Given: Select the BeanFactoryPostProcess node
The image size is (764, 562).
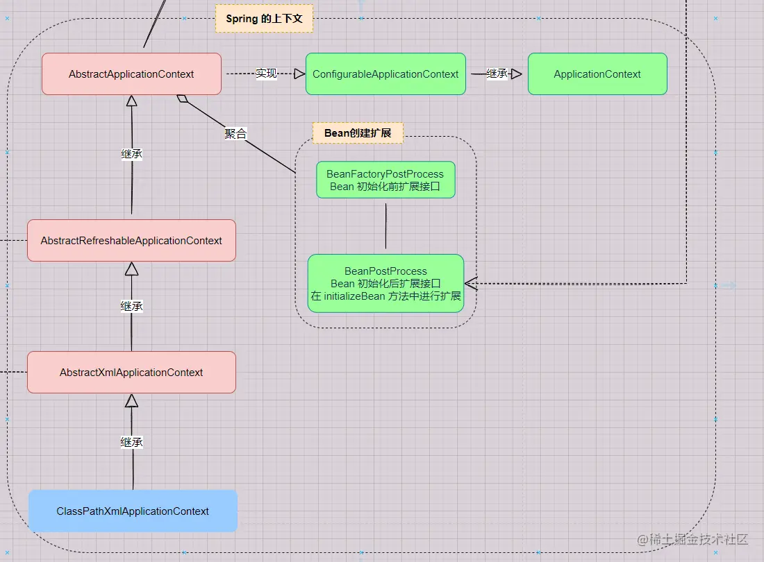Looking at the screenshot, I should [385, 180].
